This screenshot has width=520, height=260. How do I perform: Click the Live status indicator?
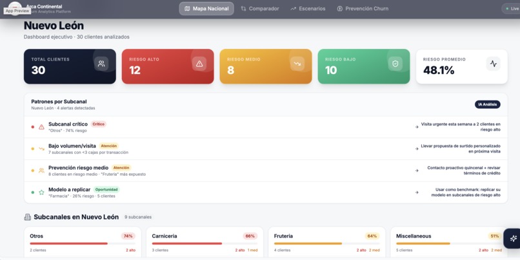pos(512,8)
